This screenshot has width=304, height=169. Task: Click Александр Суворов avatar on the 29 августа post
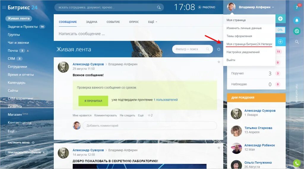63,67
